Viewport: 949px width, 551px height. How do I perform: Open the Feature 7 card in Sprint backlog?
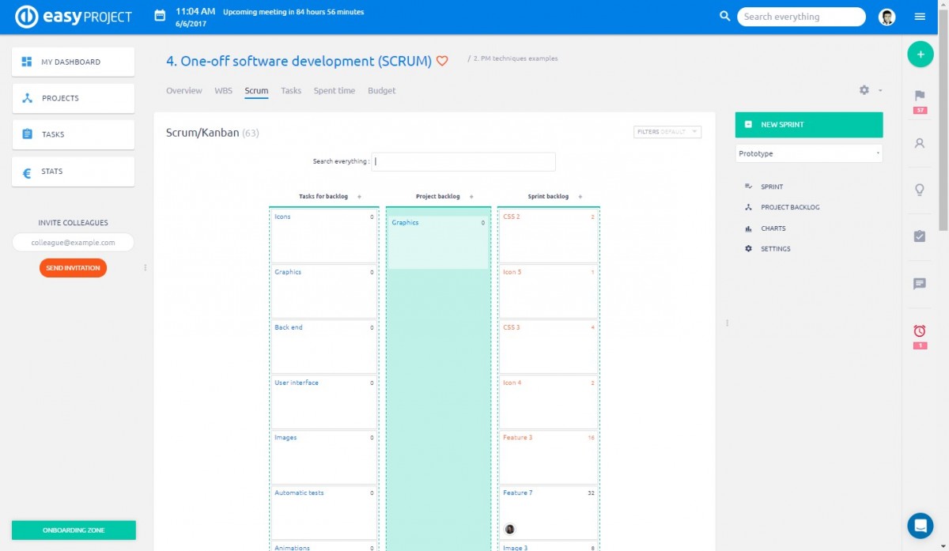pyautogui.click(x=548, y=511)
